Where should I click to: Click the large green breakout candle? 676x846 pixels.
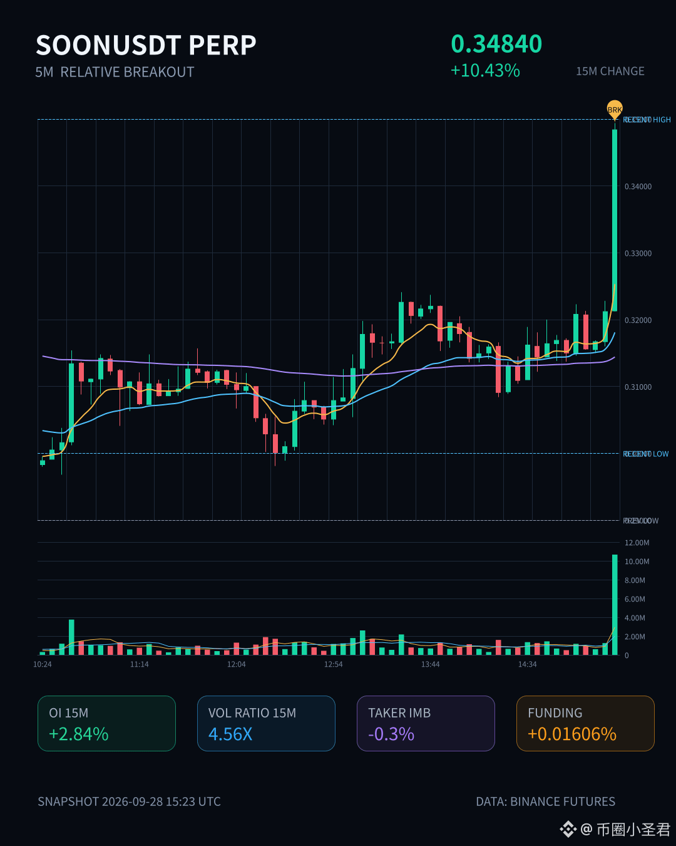[615, 220]
